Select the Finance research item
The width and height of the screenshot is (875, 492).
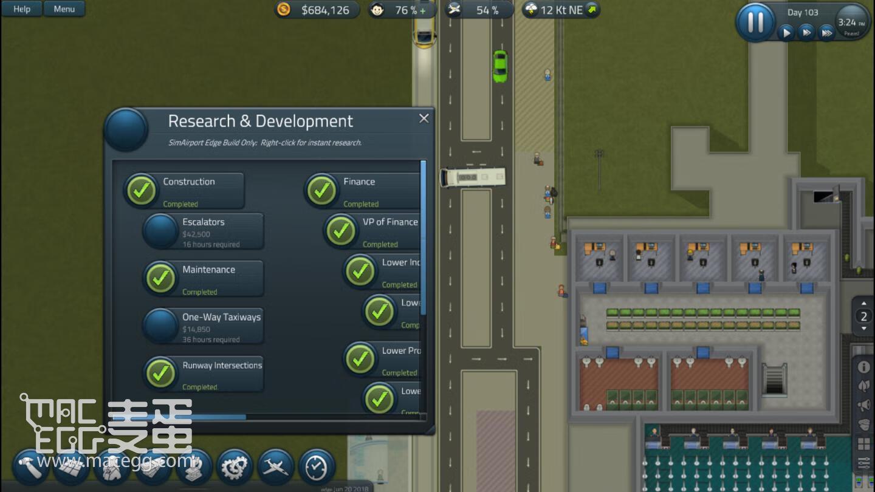click(362, 191)
